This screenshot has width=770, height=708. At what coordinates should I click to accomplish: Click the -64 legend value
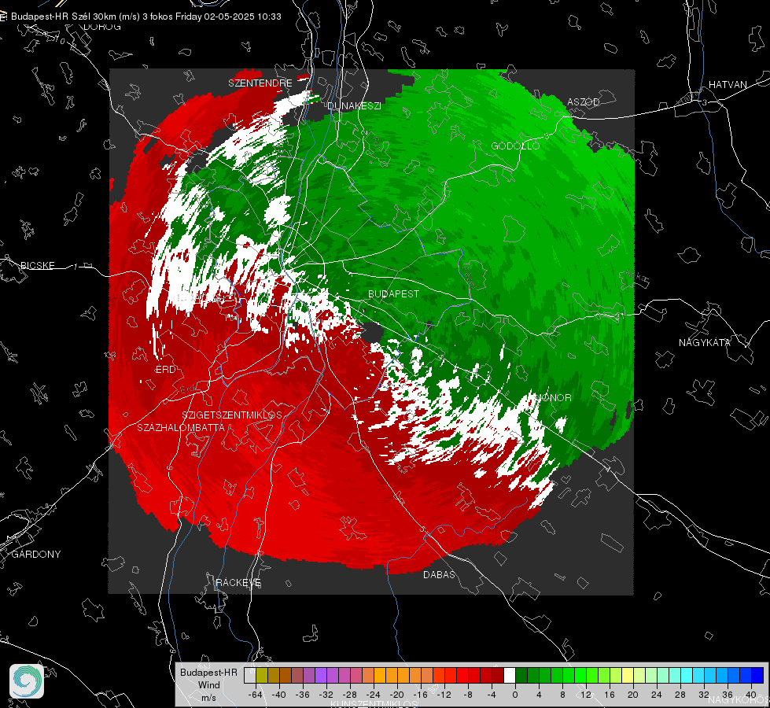(x=255, y=695)
